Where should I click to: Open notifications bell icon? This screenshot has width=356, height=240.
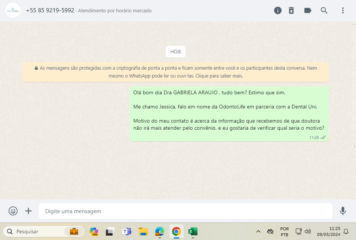[x=346, y=231]
